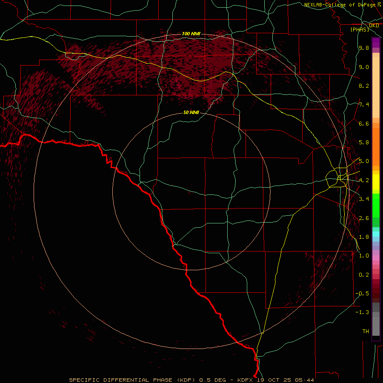Click the 0.2 value on the color scale

pos(364,275)
